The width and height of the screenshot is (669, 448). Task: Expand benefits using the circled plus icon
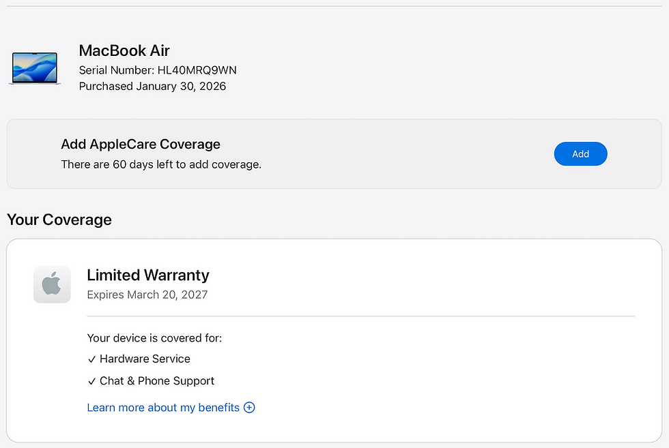pyautogui.click(x=249, y=408)
